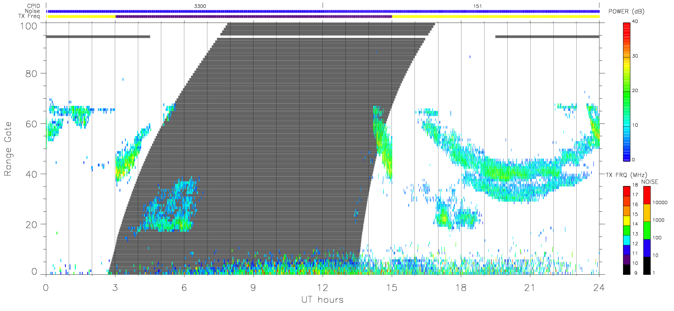Screen dimensions: 674x311
Task: Click the 'CPID' row label
Action: pyautogui.click(x=34, y=5)
